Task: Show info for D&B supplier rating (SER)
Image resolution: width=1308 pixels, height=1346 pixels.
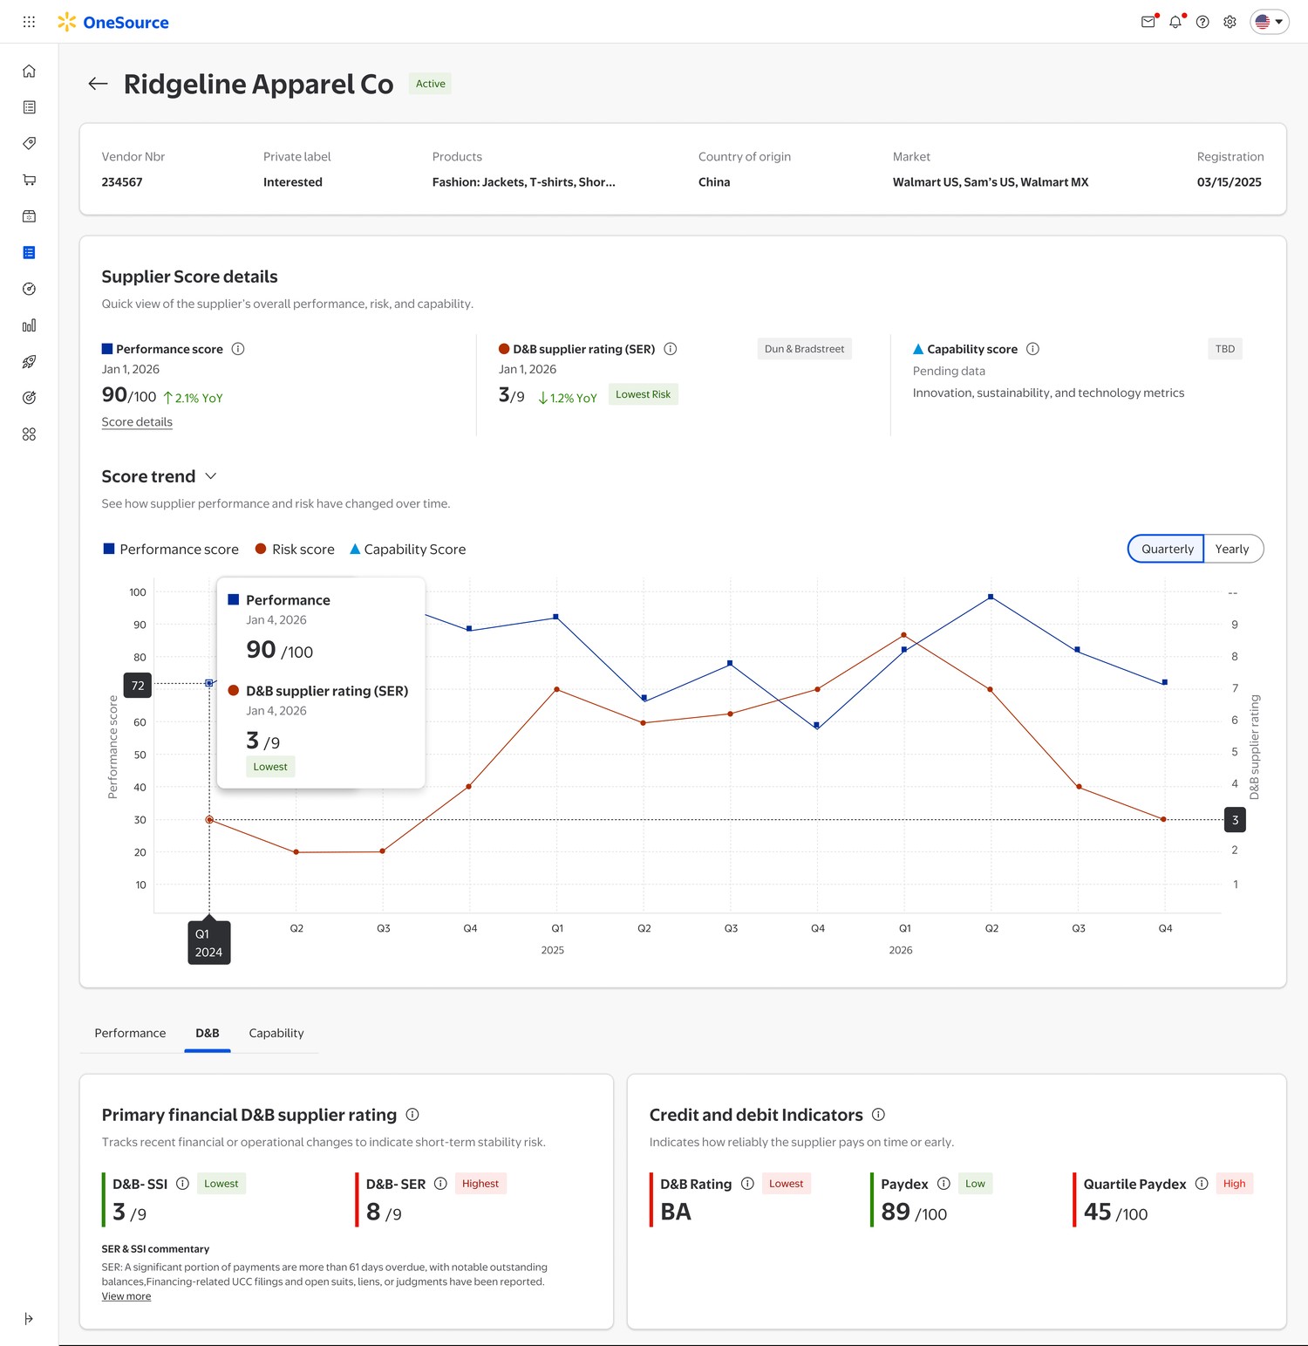Action: tap(671, 349)
